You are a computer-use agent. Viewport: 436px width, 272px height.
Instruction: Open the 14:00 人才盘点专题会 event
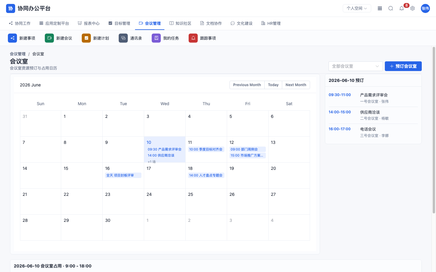click(x=206, y=175)
